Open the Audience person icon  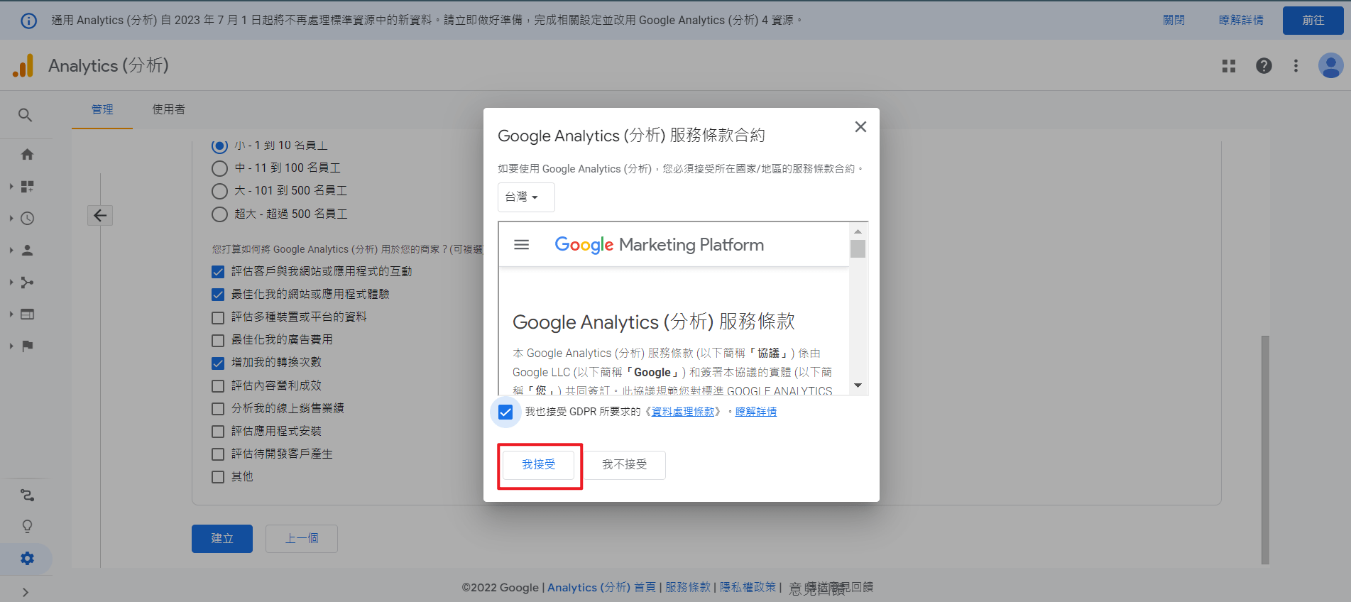point(27,250)
